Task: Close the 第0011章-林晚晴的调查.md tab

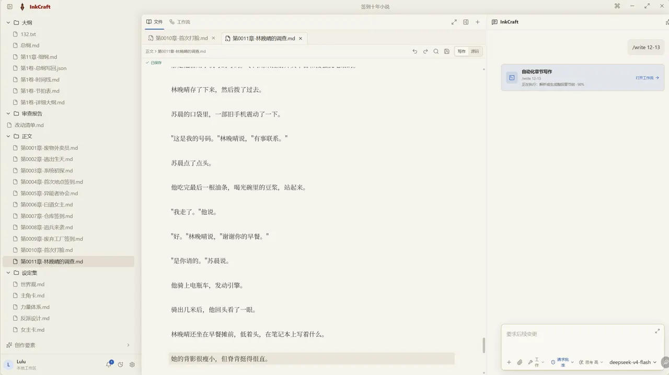Action: (301, 38)
